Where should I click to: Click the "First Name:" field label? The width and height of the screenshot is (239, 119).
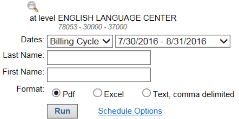23,72
